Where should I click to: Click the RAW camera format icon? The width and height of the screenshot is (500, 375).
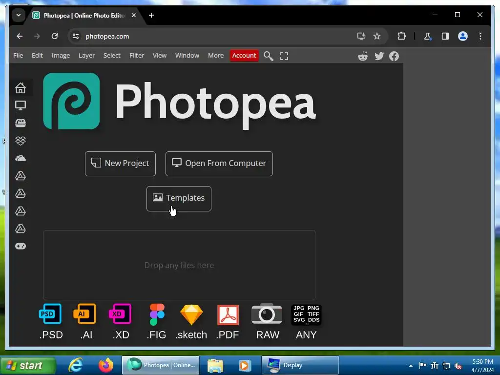(267, 314)
